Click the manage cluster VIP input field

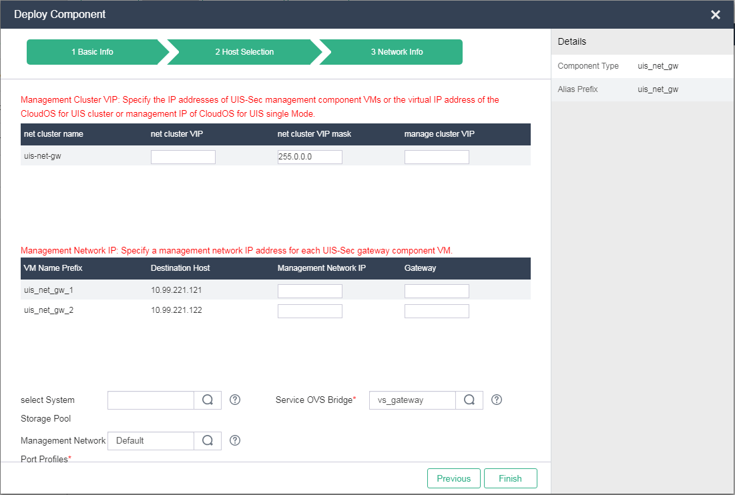click(437, 156)
